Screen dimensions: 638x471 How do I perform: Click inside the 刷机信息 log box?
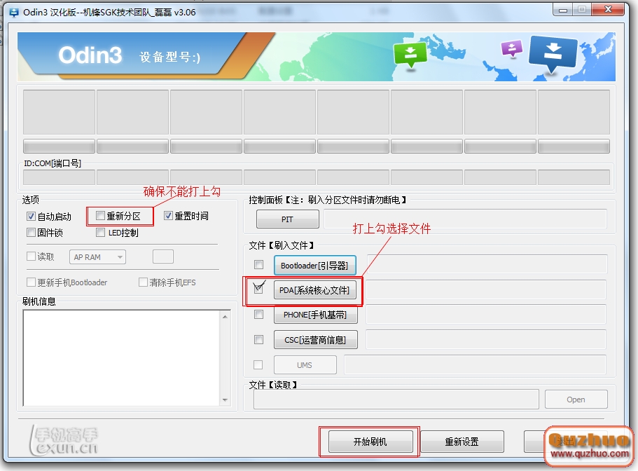[122, 358]
